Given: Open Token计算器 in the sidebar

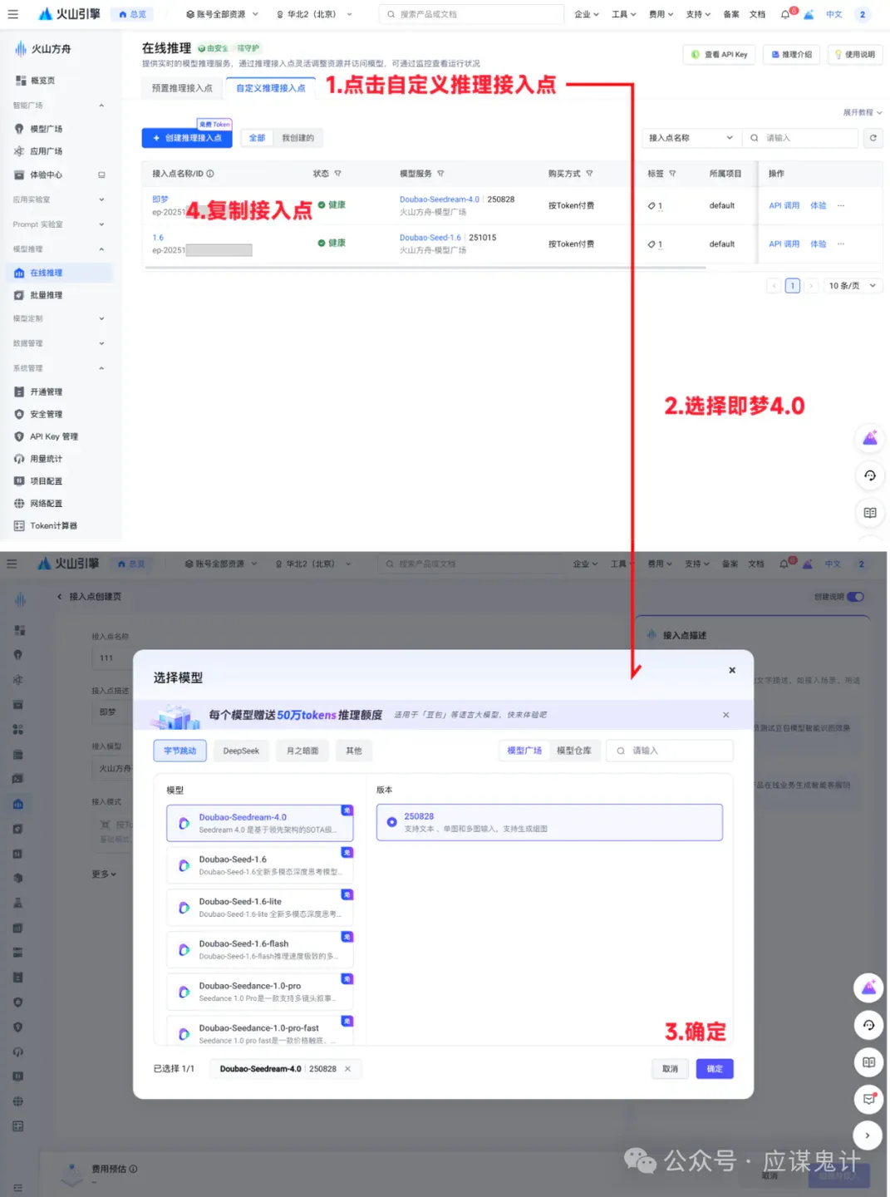Looking at the screenshot, I should [x=53, y=526].
